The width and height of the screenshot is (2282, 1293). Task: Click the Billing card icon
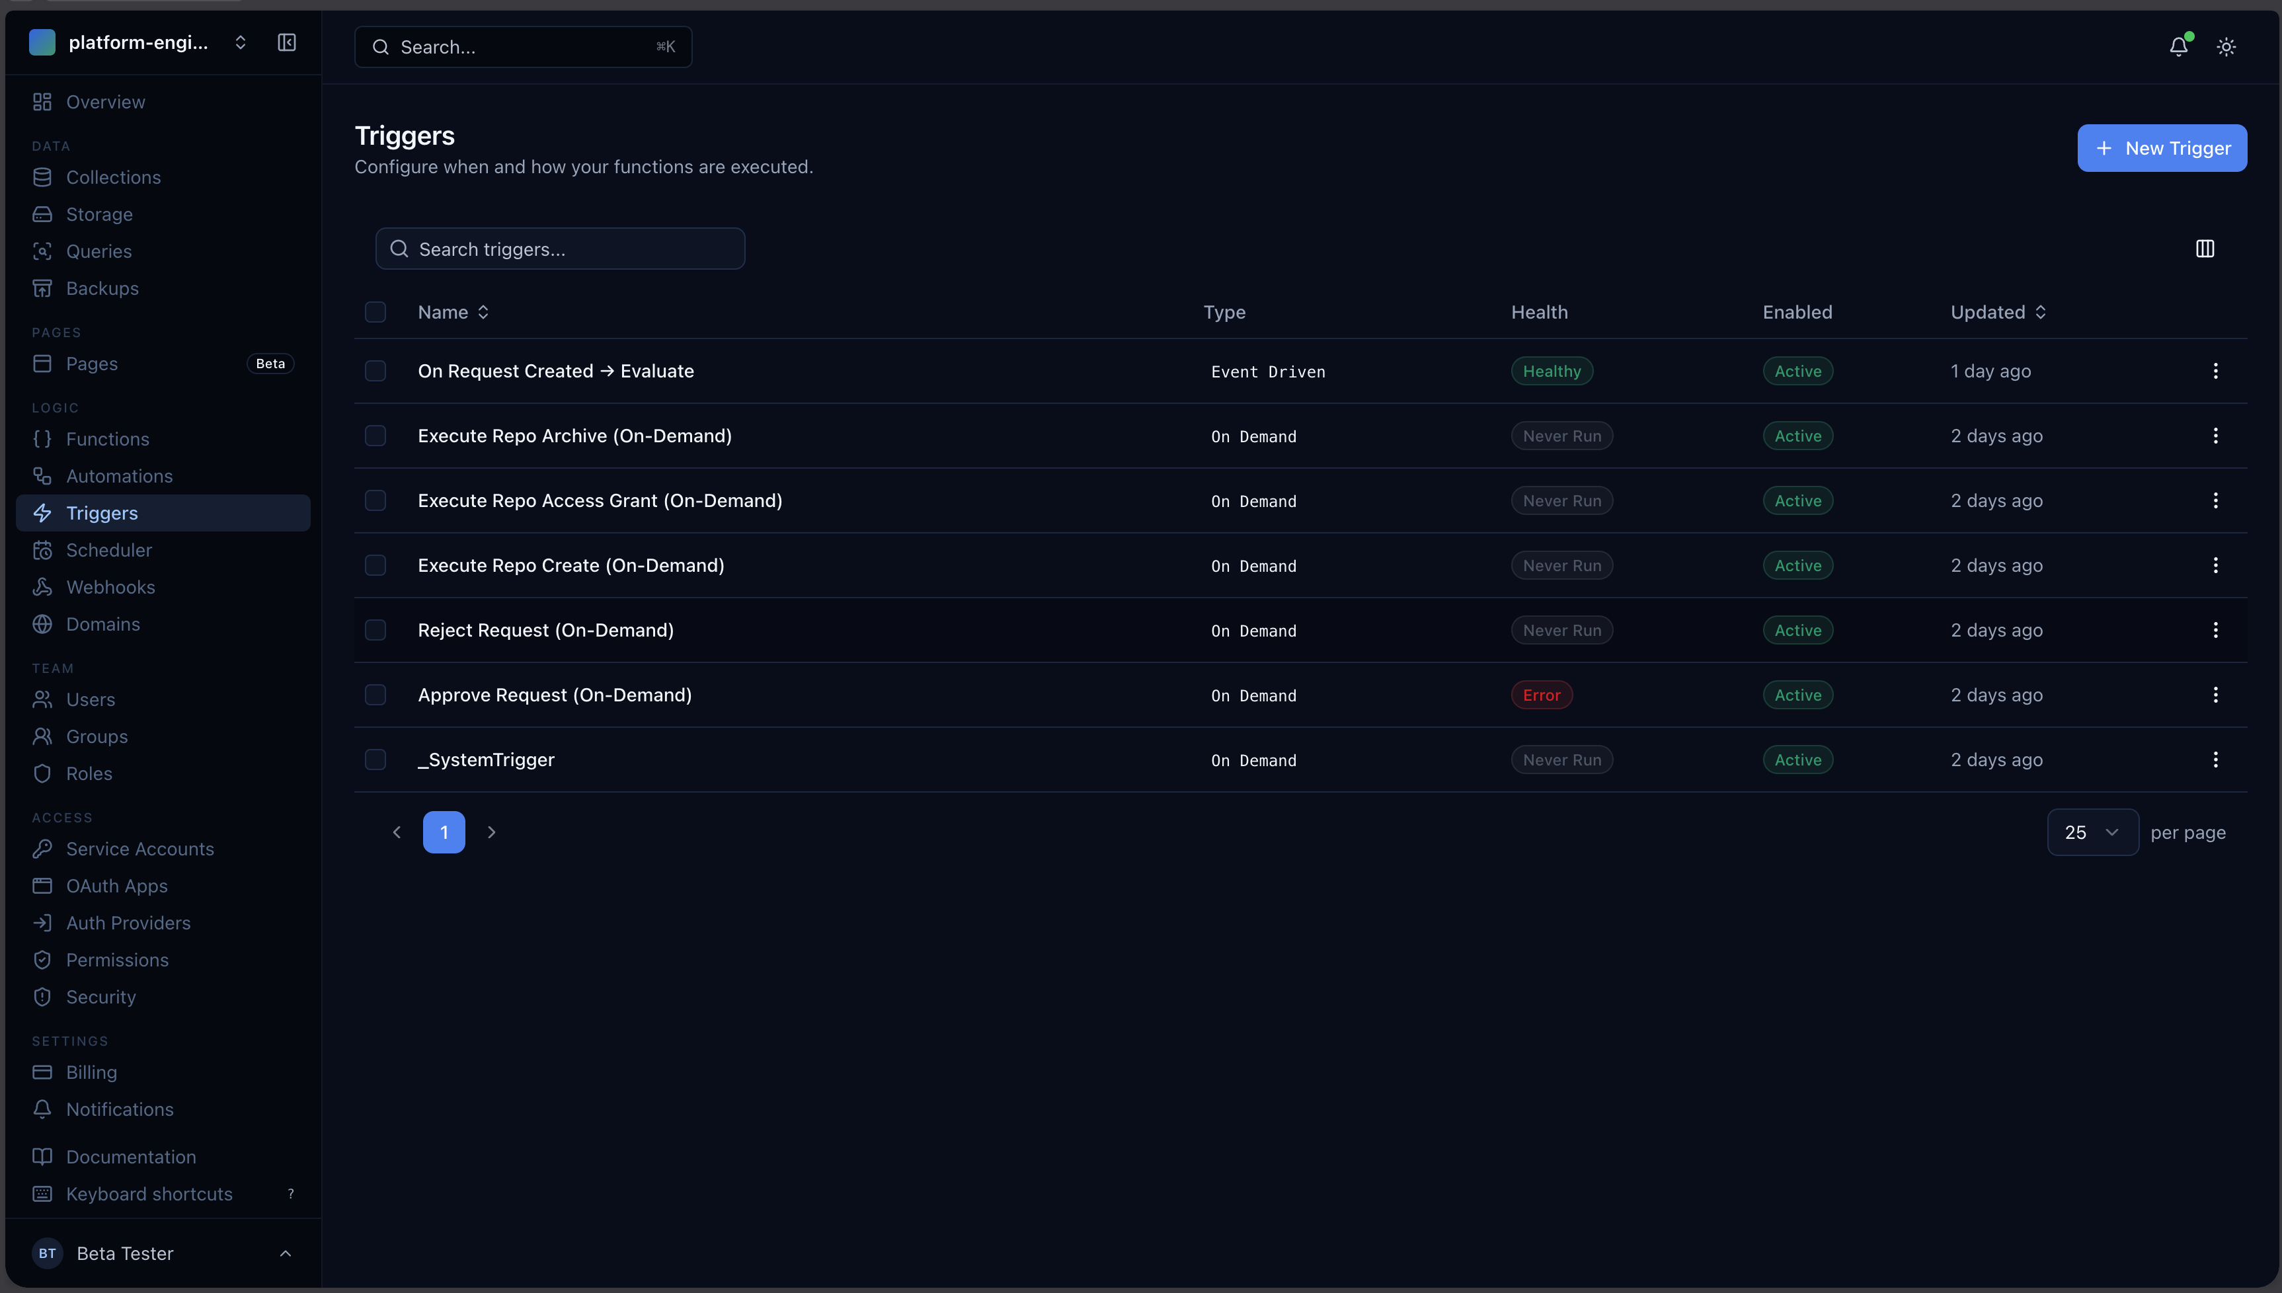[42, 1072]
